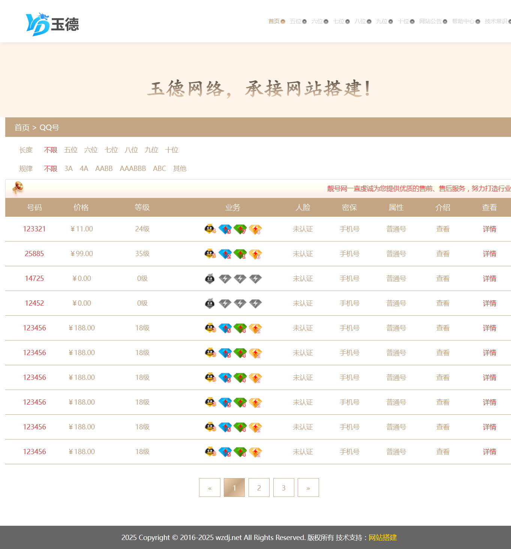Jump to page 2
This screenshot has width=511, height=549.
[x=259, y=487]
